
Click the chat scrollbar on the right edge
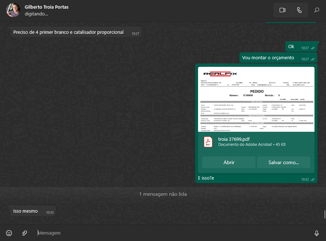325,214
